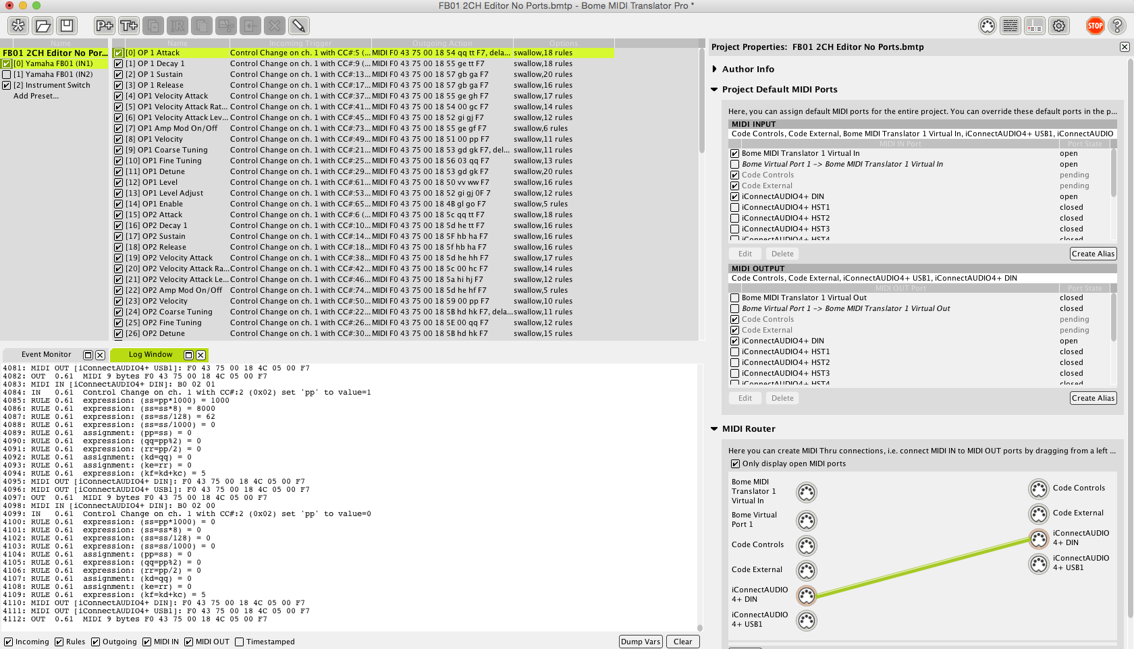Collapse Project Default MIDI Ports section

point(715,90)
